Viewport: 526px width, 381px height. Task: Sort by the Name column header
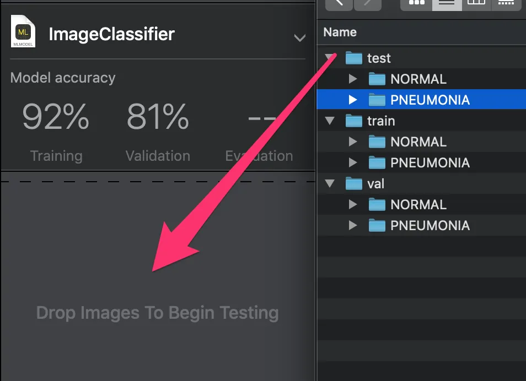point(340,32)
